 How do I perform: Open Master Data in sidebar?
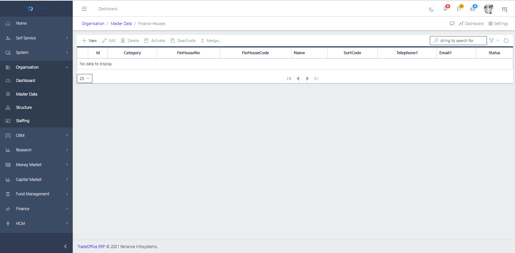point(27,94)
